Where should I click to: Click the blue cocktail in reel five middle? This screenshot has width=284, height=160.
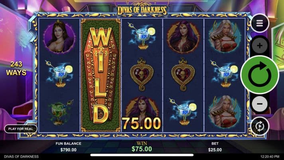pyautogui.click(x=224, y=74)
